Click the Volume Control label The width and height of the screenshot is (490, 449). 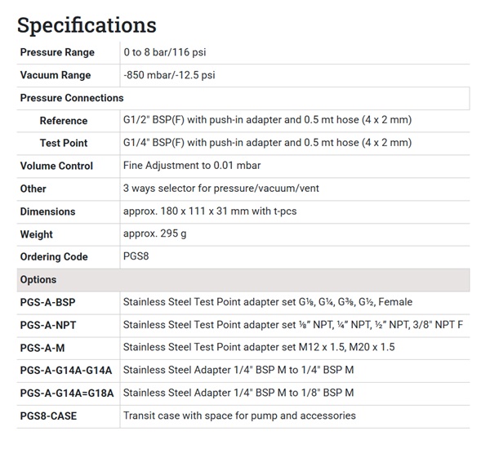(56, 166)
